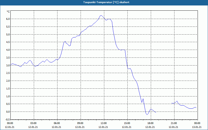Select the '0,0' y-axis label
Screen dimensions: 208x130
8,112
